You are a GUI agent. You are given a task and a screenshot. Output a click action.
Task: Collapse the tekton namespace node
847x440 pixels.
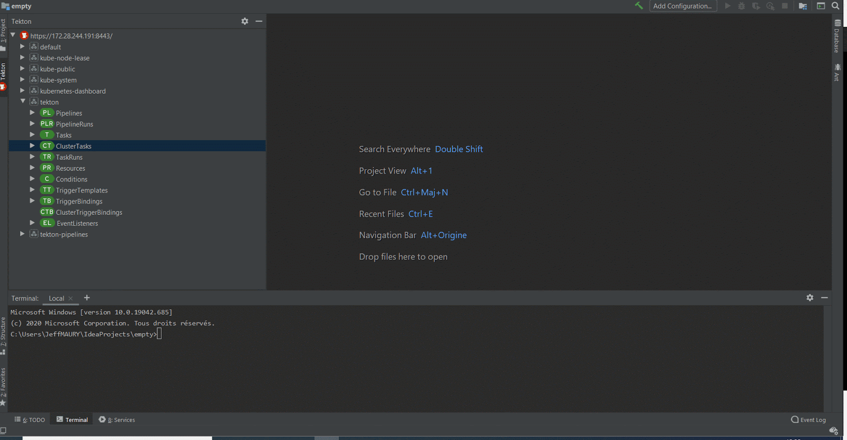[x=23, y=102]
